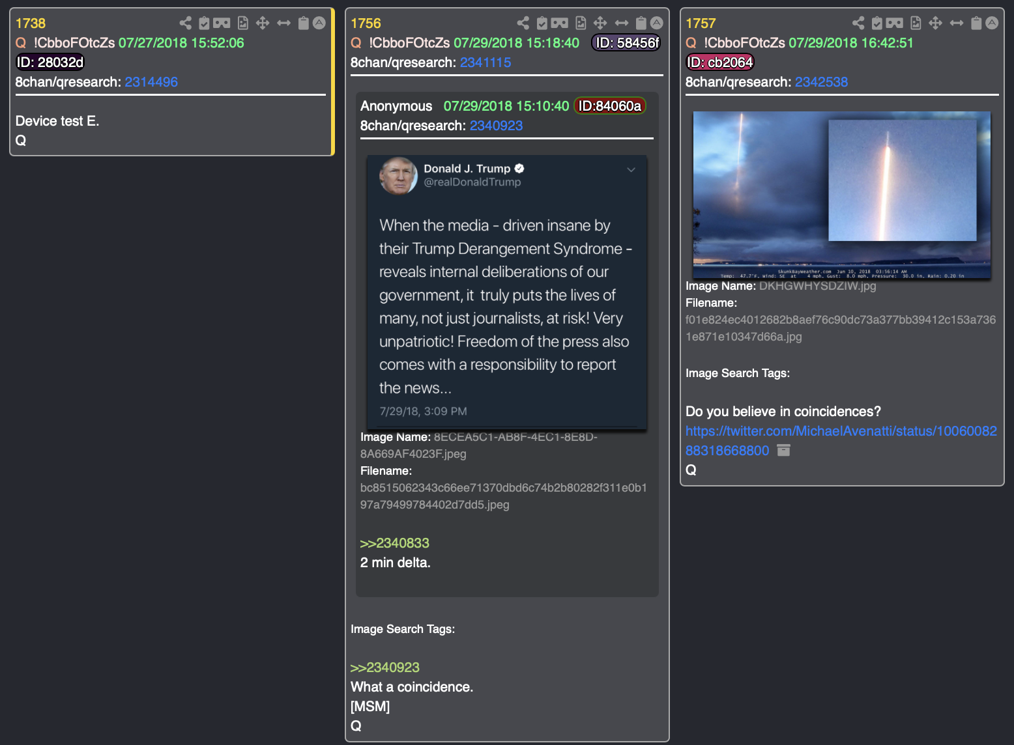1014x745 pixels.
Task: Click four-way move icon on post 1757
Action: (x=935, y=23)
